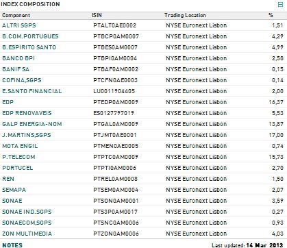
Task: Open the E.SANTO FINANCIAL component link
Action: pyautogui.click(x=32, y=91)
